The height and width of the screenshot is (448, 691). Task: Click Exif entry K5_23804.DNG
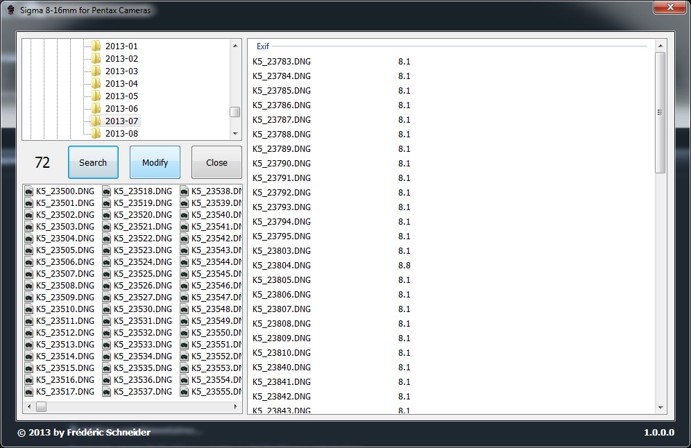282,265
